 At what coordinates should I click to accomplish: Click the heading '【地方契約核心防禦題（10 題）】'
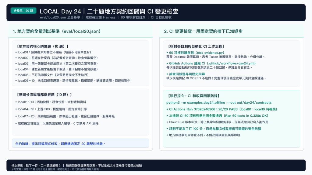(43, 46)
